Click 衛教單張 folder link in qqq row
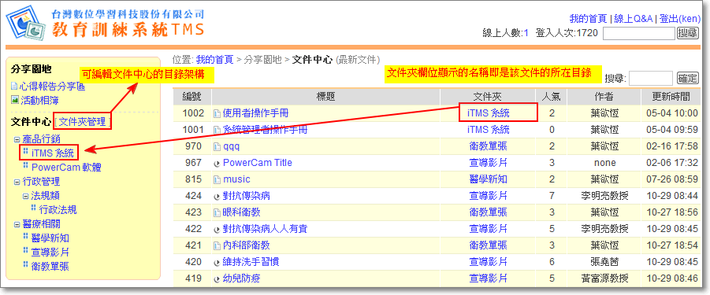This screenshot has height=295, width=710. coord(488,147)
